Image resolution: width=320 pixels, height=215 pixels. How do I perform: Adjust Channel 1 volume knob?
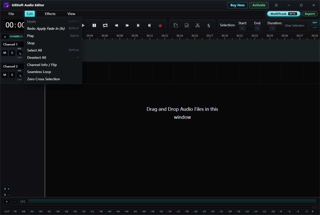(19, 53)
